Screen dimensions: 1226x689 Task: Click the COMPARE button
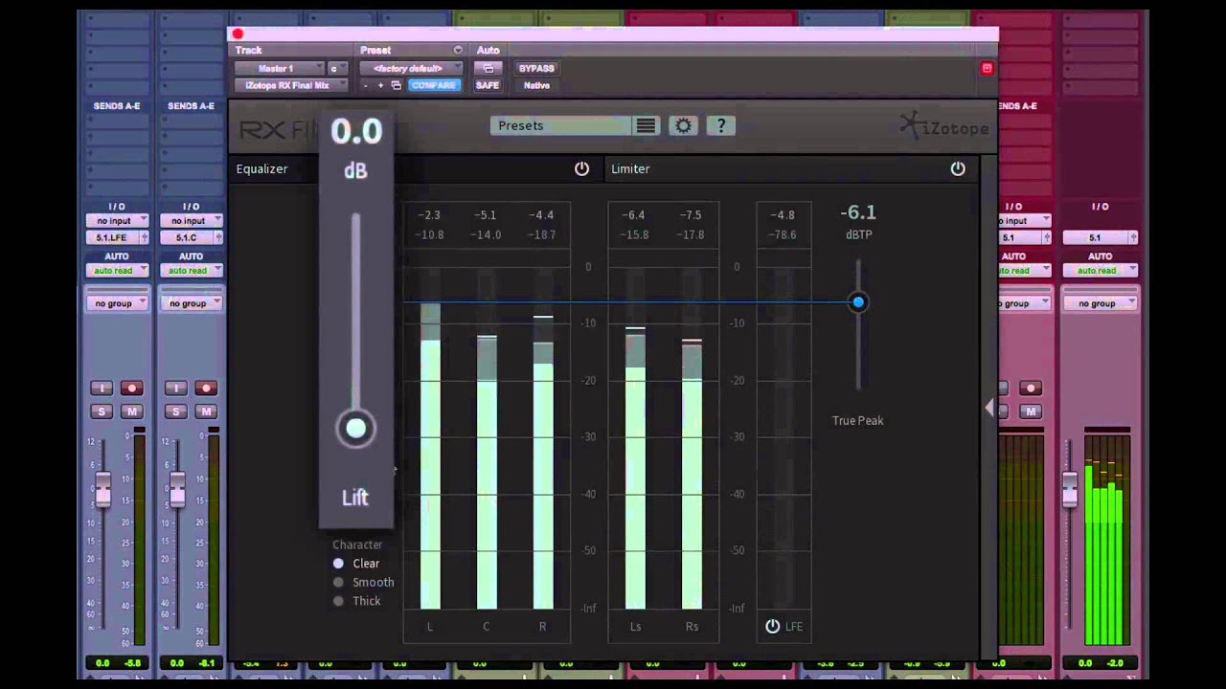click(x=434, y=85)
